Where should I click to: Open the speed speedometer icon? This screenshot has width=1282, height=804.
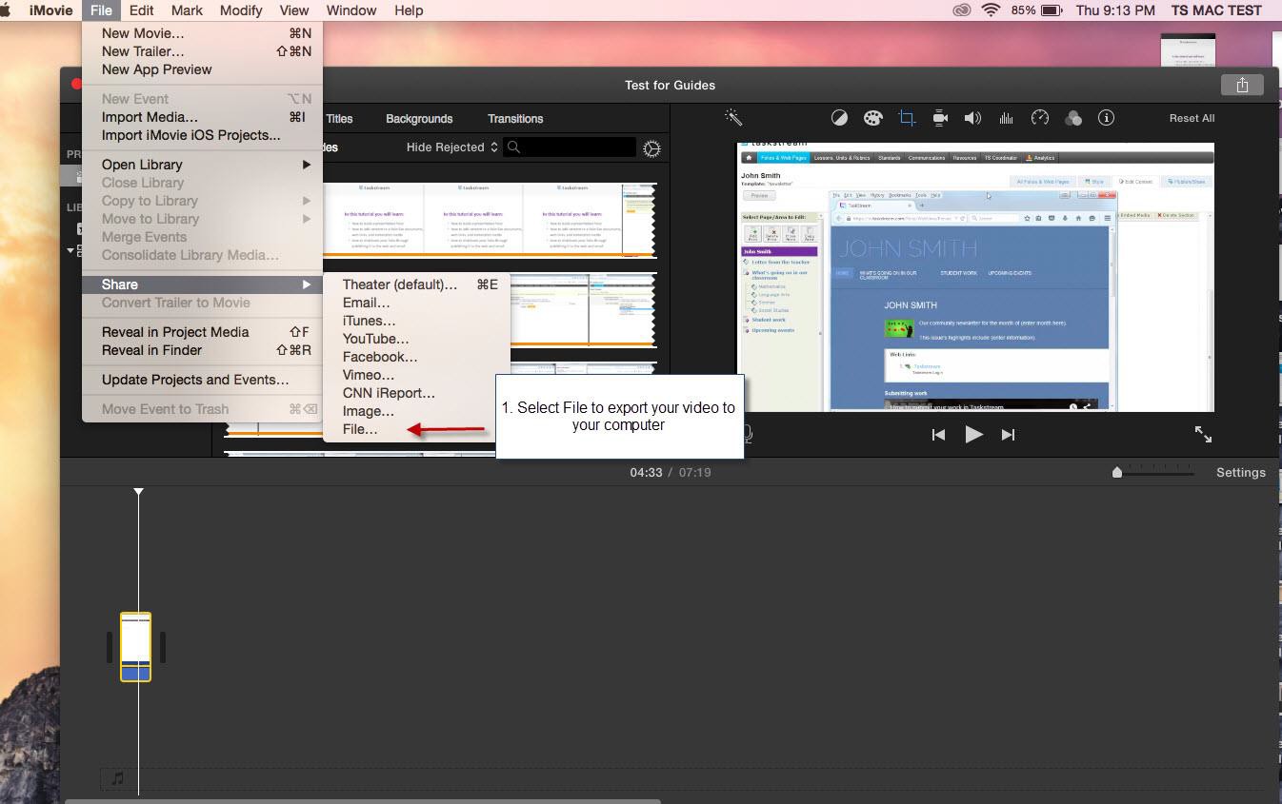click(1040, 118)
